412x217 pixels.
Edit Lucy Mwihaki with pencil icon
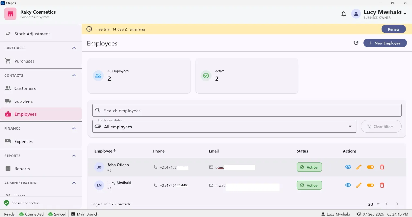[x=359, y=185]
